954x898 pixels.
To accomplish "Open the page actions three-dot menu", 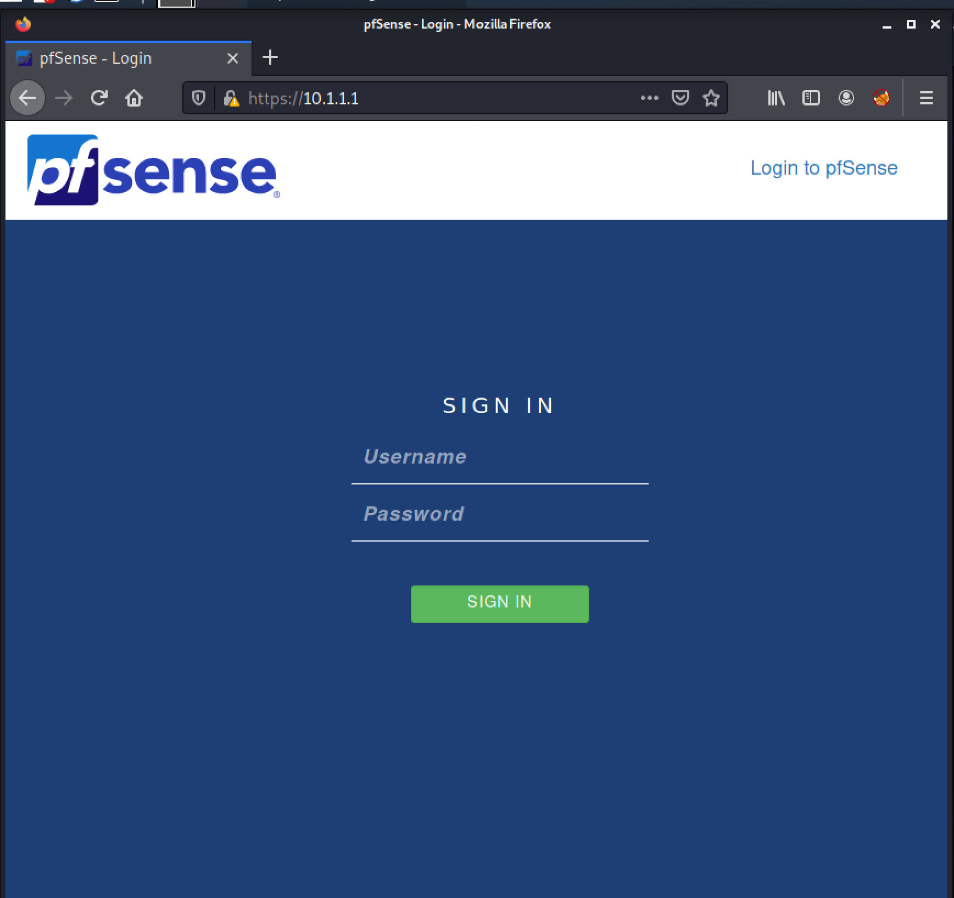I will [x=649, y=98].
